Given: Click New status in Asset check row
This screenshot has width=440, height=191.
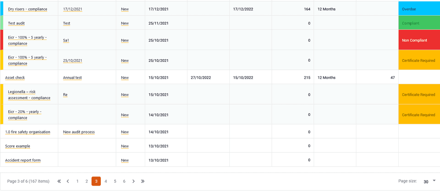Looking at the screenshot, I should coord(125,78).
